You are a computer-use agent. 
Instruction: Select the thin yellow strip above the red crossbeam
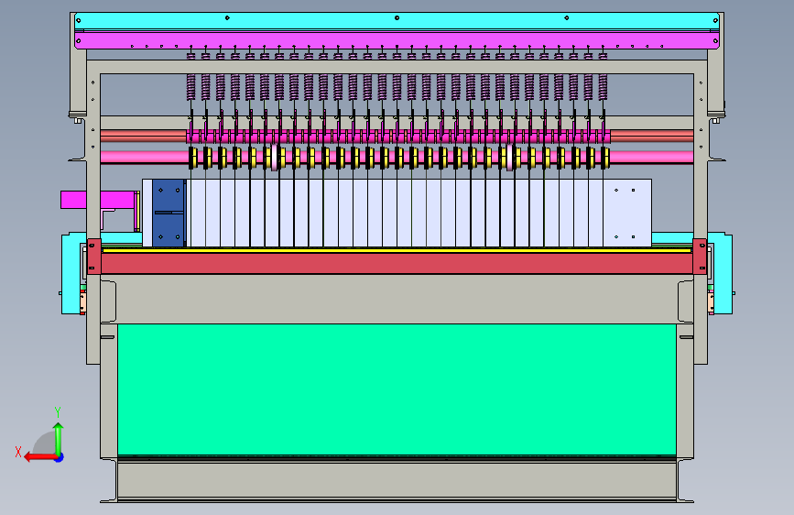[397, 250]
